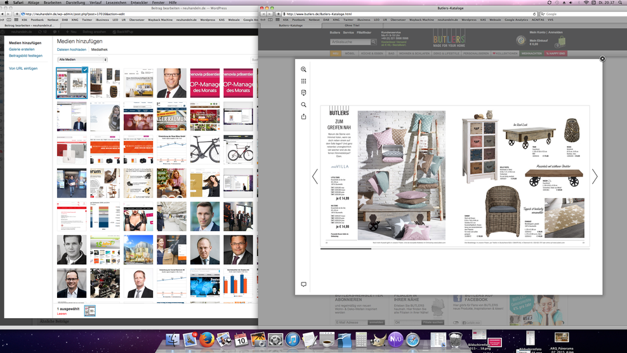Go to the next catalog page
The height and width of the screenshot is (353, 627).
(x=595, y=176)
